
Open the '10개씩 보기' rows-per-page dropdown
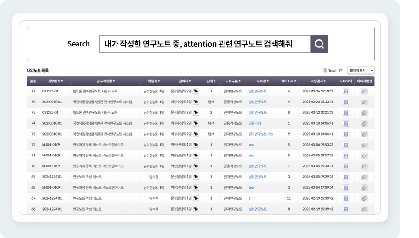[x=361, y=70]
